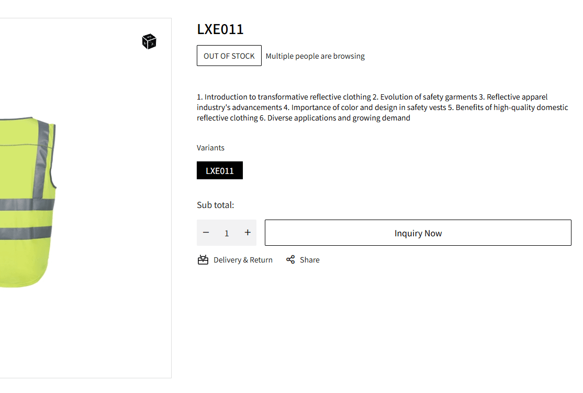Click the Share text label
The width and height of the screenshot is (583, 393).
point(310,260)
